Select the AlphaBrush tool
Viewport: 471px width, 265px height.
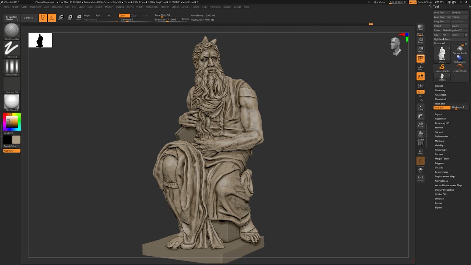click(x=460, y=59)
